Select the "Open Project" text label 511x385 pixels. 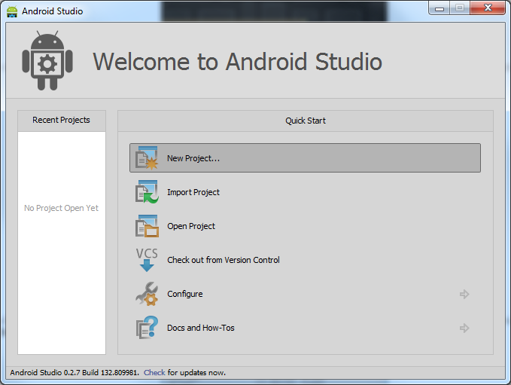point(191,226)
